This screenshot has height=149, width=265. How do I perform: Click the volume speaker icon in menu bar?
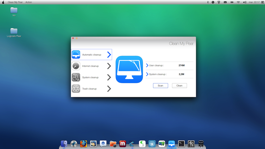(x=245, y=2)
